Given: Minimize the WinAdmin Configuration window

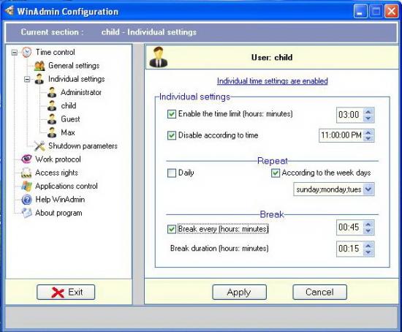Looking at the screenshot, I should pos(360,11).
